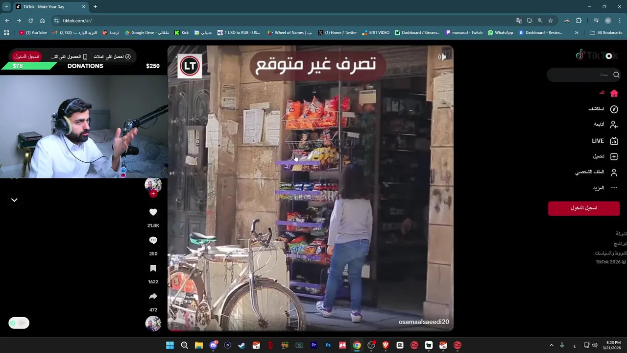Open Chrome three-dot menu
This screenshot has width=627, height=353.
(620, 21)
